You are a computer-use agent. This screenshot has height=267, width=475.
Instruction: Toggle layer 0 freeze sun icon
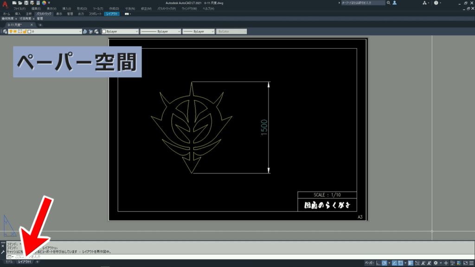[x=15, y=32]
